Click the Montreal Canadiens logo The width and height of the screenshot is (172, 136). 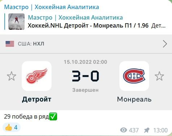[x=134, y=76]
